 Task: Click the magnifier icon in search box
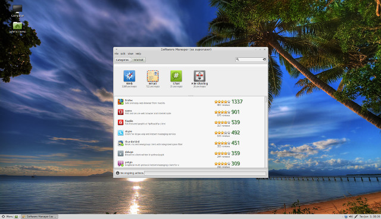pyautogui.click(x=238, y=60)
